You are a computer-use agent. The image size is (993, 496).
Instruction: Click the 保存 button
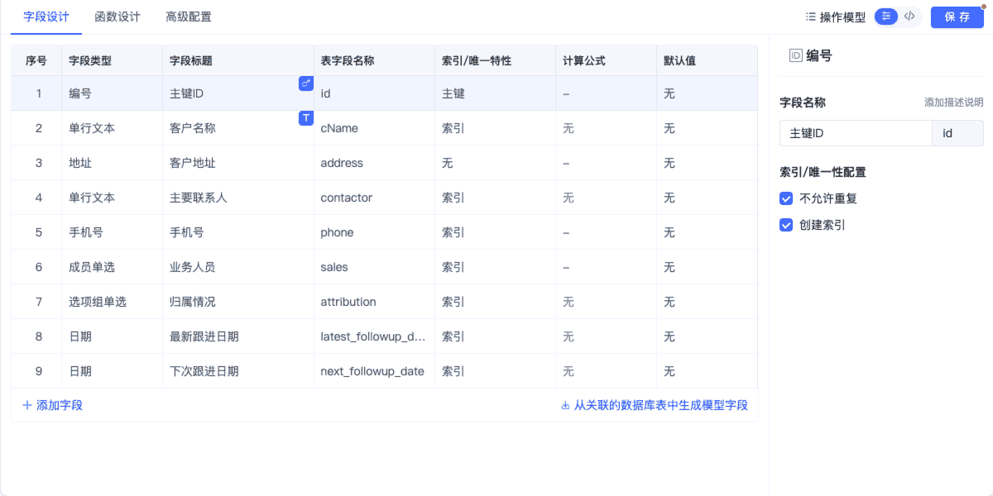(x=957, y=17)
